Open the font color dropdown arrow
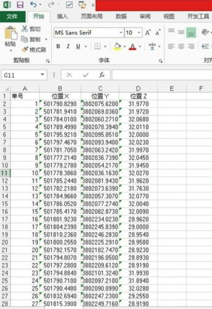 click(140, 47)
